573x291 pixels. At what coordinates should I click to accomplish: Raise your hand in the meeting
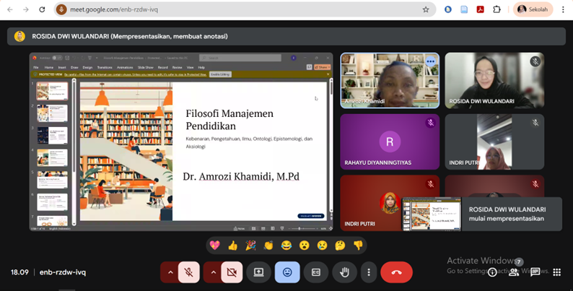[x=344, y=272]
